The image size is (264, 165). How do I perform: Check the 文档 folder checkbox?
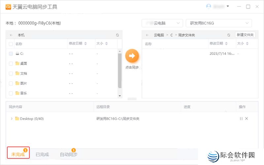[x=11, y=73]
